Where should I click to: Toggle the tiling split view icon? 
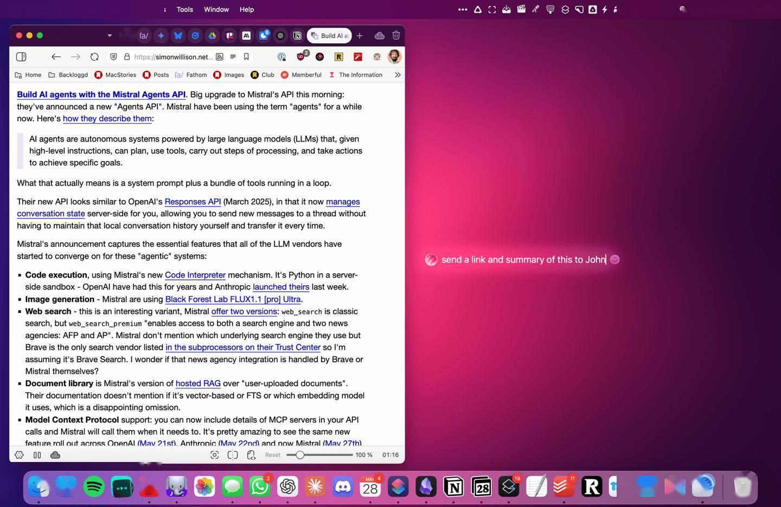pyautogui.click(x=233, y=455)
